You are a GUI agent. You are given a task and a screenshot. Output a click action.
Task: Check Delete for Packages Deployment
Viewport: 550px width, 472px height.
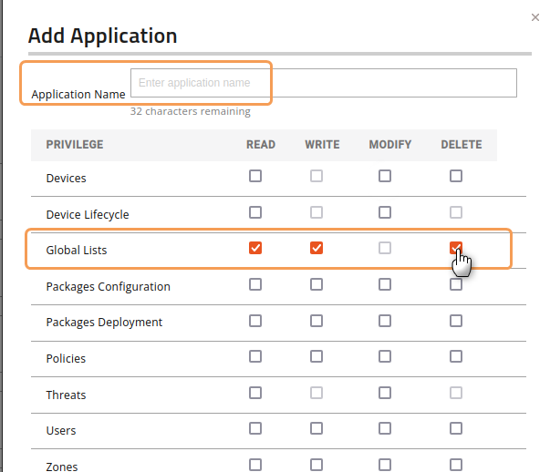click(456, 321)
